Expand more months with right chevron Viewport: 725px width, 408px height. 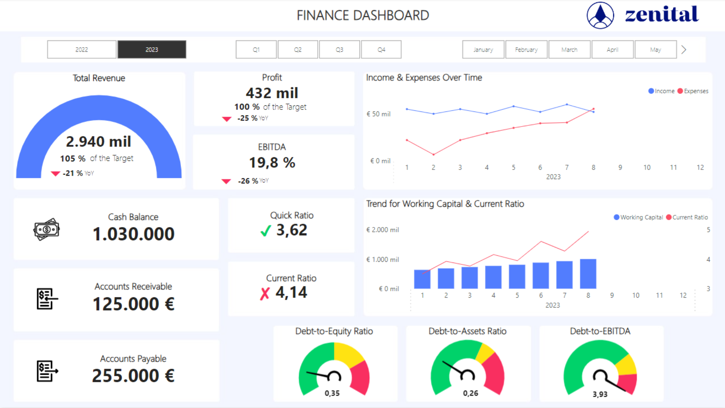(x=684, y=49)
